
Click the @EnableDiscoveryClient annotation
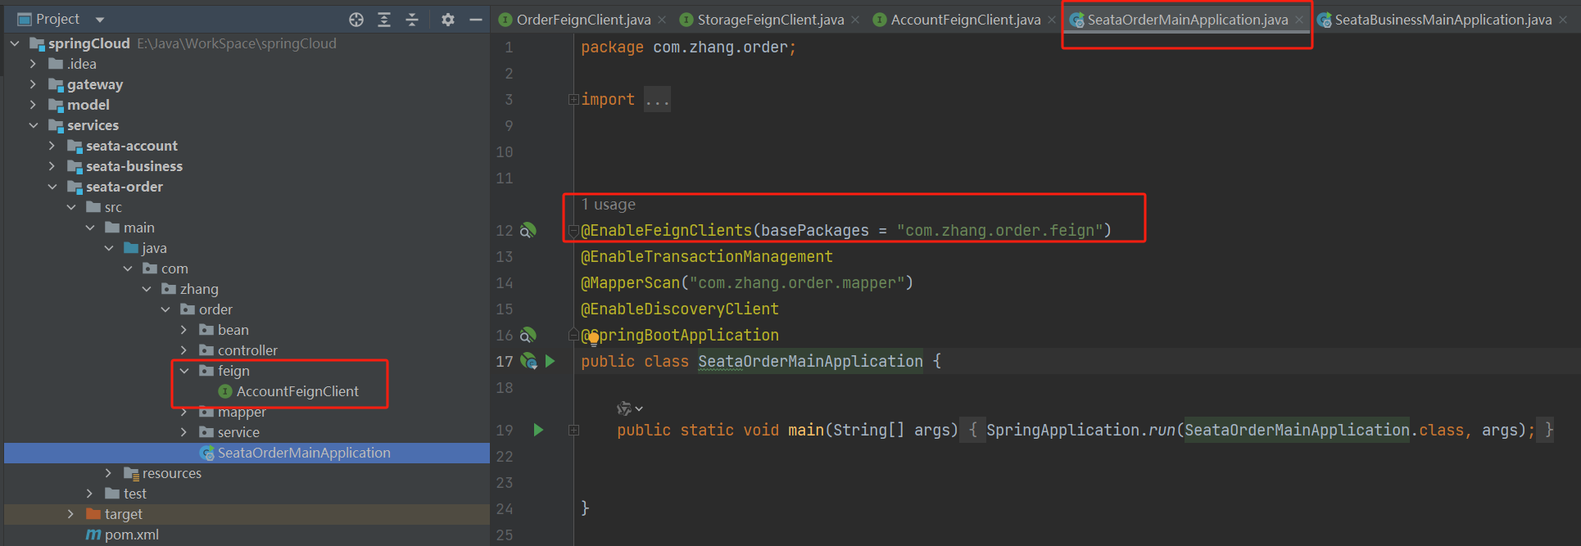pyautogui.click(x=680, y=309)
